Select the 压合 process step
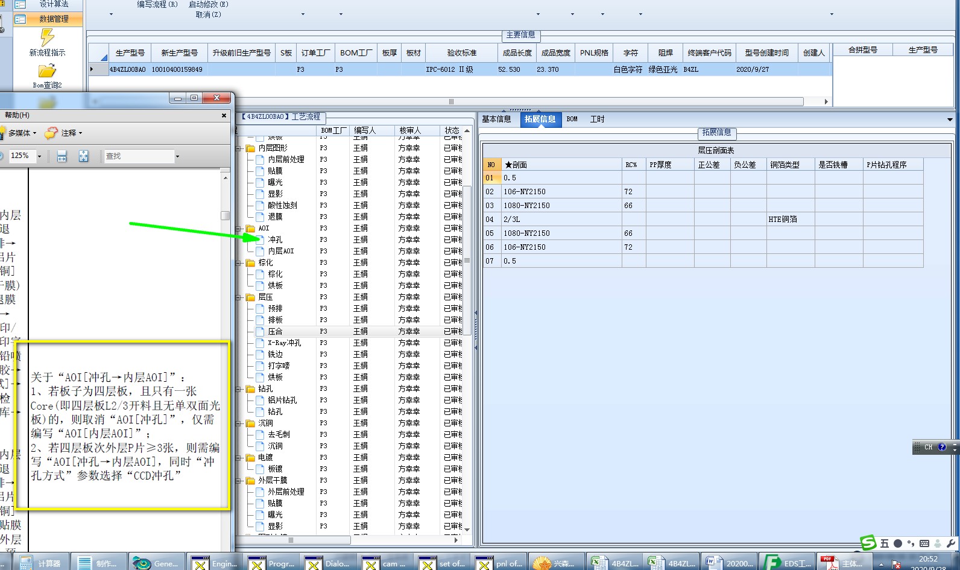The width and height of the screenshot is (960, 570). (275, 331)
